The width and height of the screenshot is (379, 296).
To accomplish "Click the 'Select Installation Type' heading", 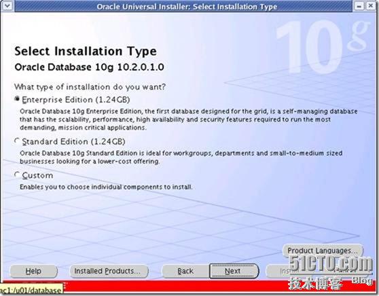I will [86, 52].
